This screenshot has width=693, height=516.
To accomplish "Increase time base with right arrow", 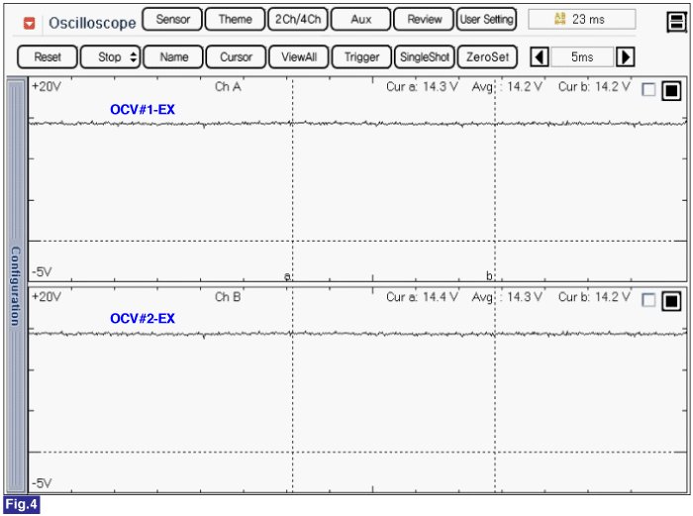I will (626, 57).
